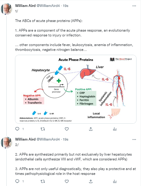Share the second tweet
The width and height of the screenshot is (141, 186).
91,181
